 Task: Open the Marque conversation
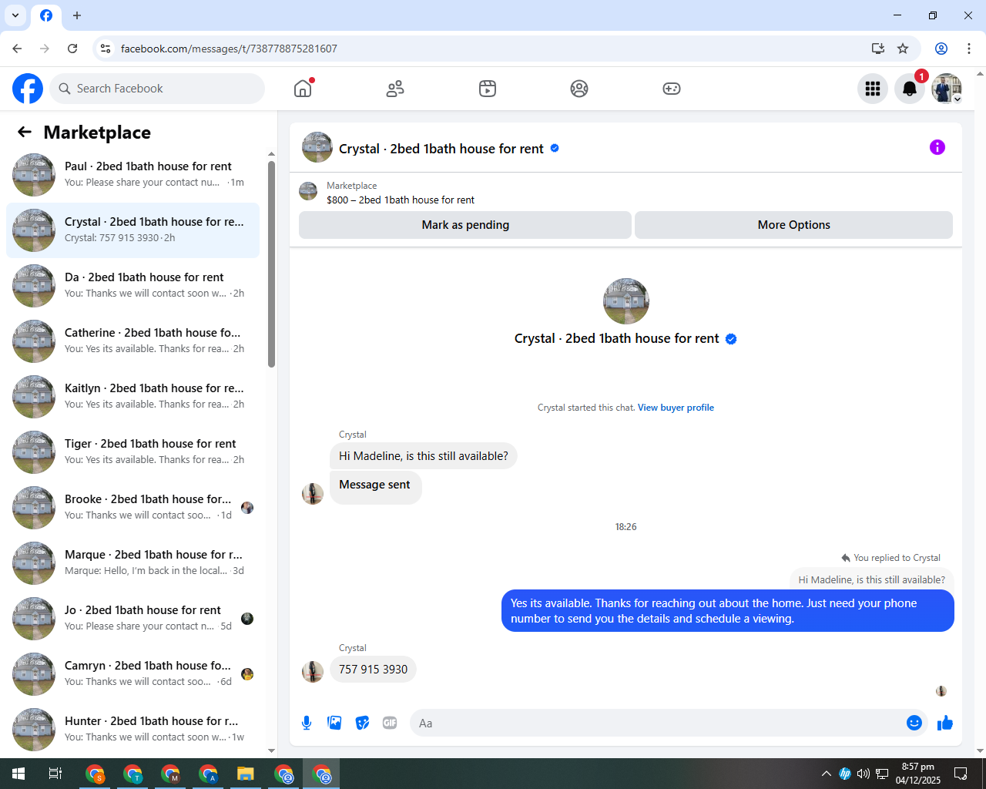[133, 563]
